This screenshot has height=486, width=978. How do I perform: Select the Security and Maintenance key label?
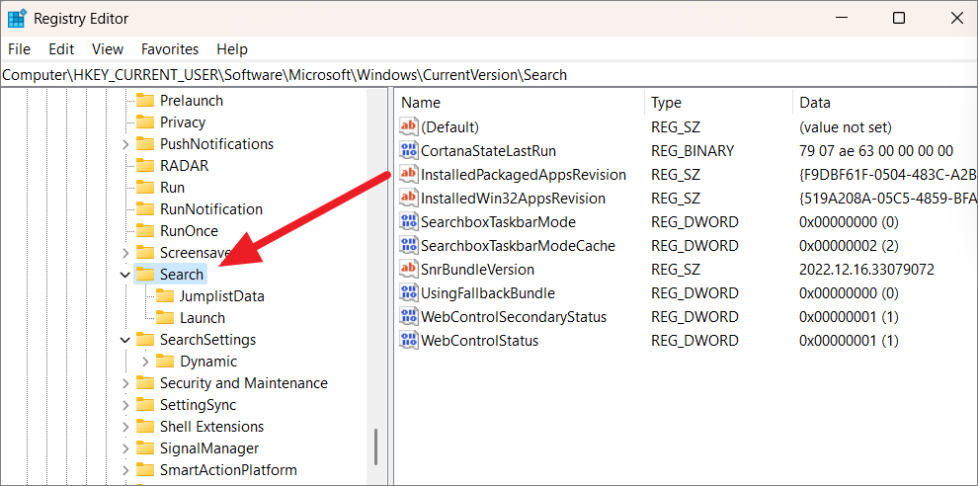pyautogui.click(x=244, y=383)
